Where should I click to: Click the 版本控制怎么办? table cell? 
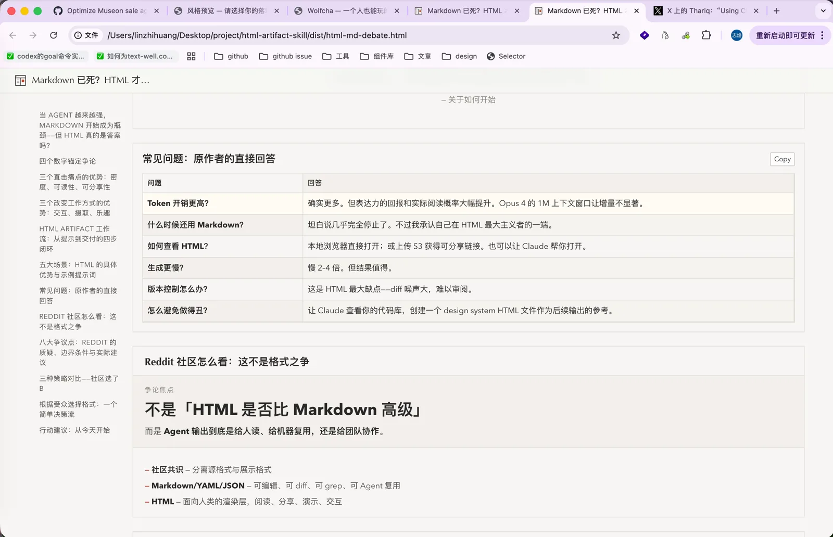pos(223,289)
